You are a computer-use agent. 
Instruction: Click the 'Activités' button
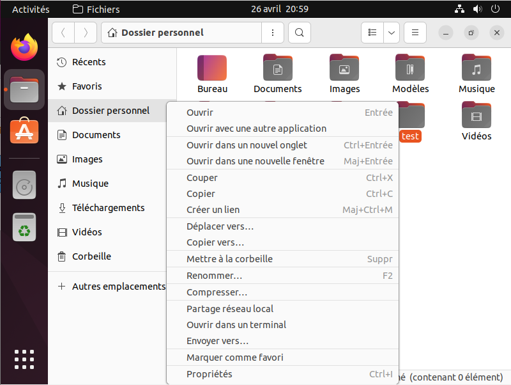point(31,9)
